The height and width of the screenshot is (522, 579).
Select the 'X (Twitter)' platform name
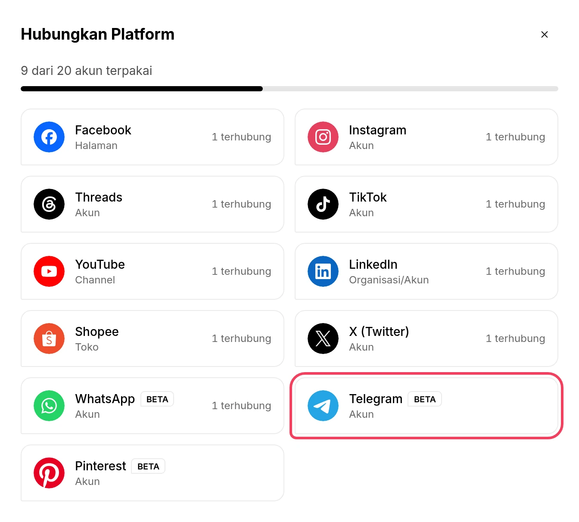[x=379, y=332]
